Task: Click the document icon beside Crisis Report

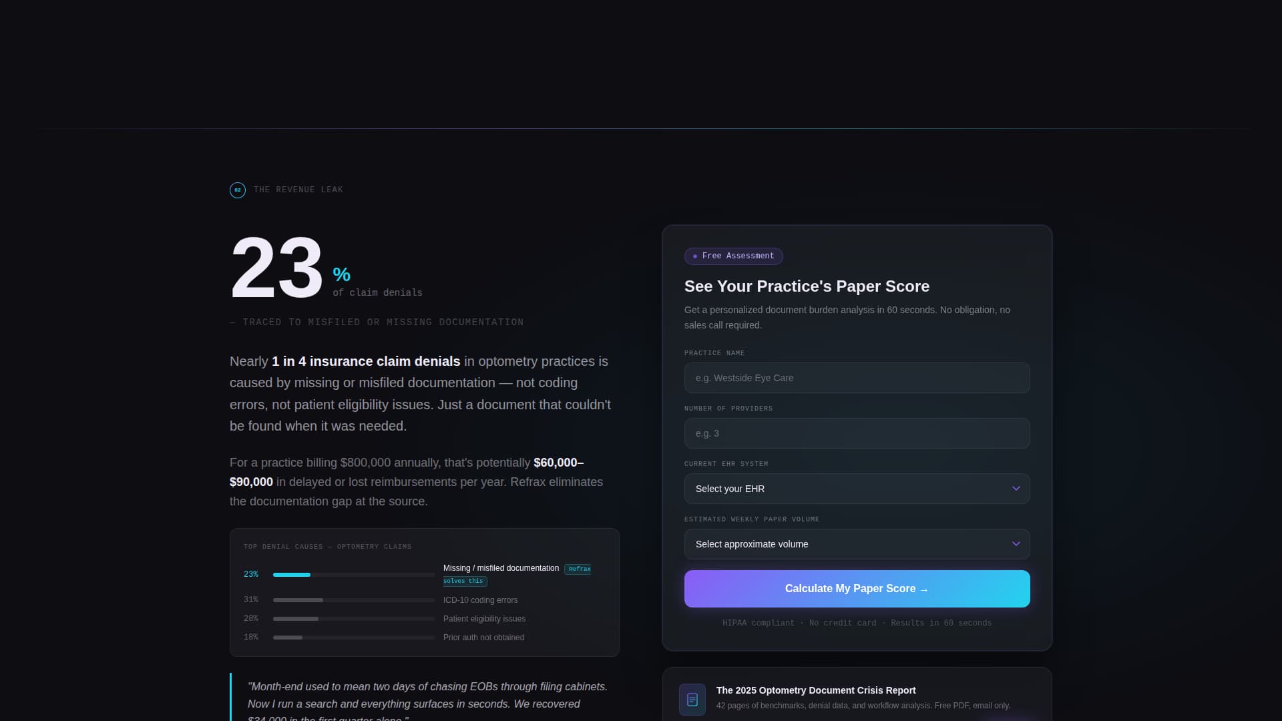Action: coord(692,699)
